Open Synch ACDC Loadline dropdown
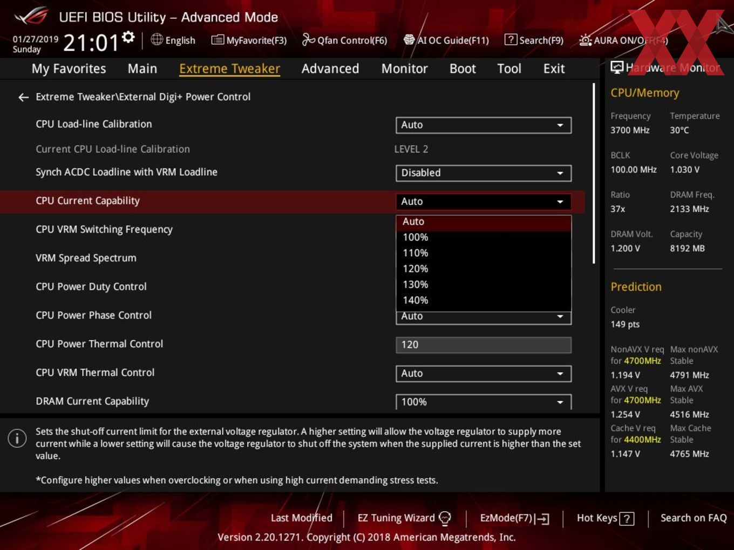 click(484, 173)
